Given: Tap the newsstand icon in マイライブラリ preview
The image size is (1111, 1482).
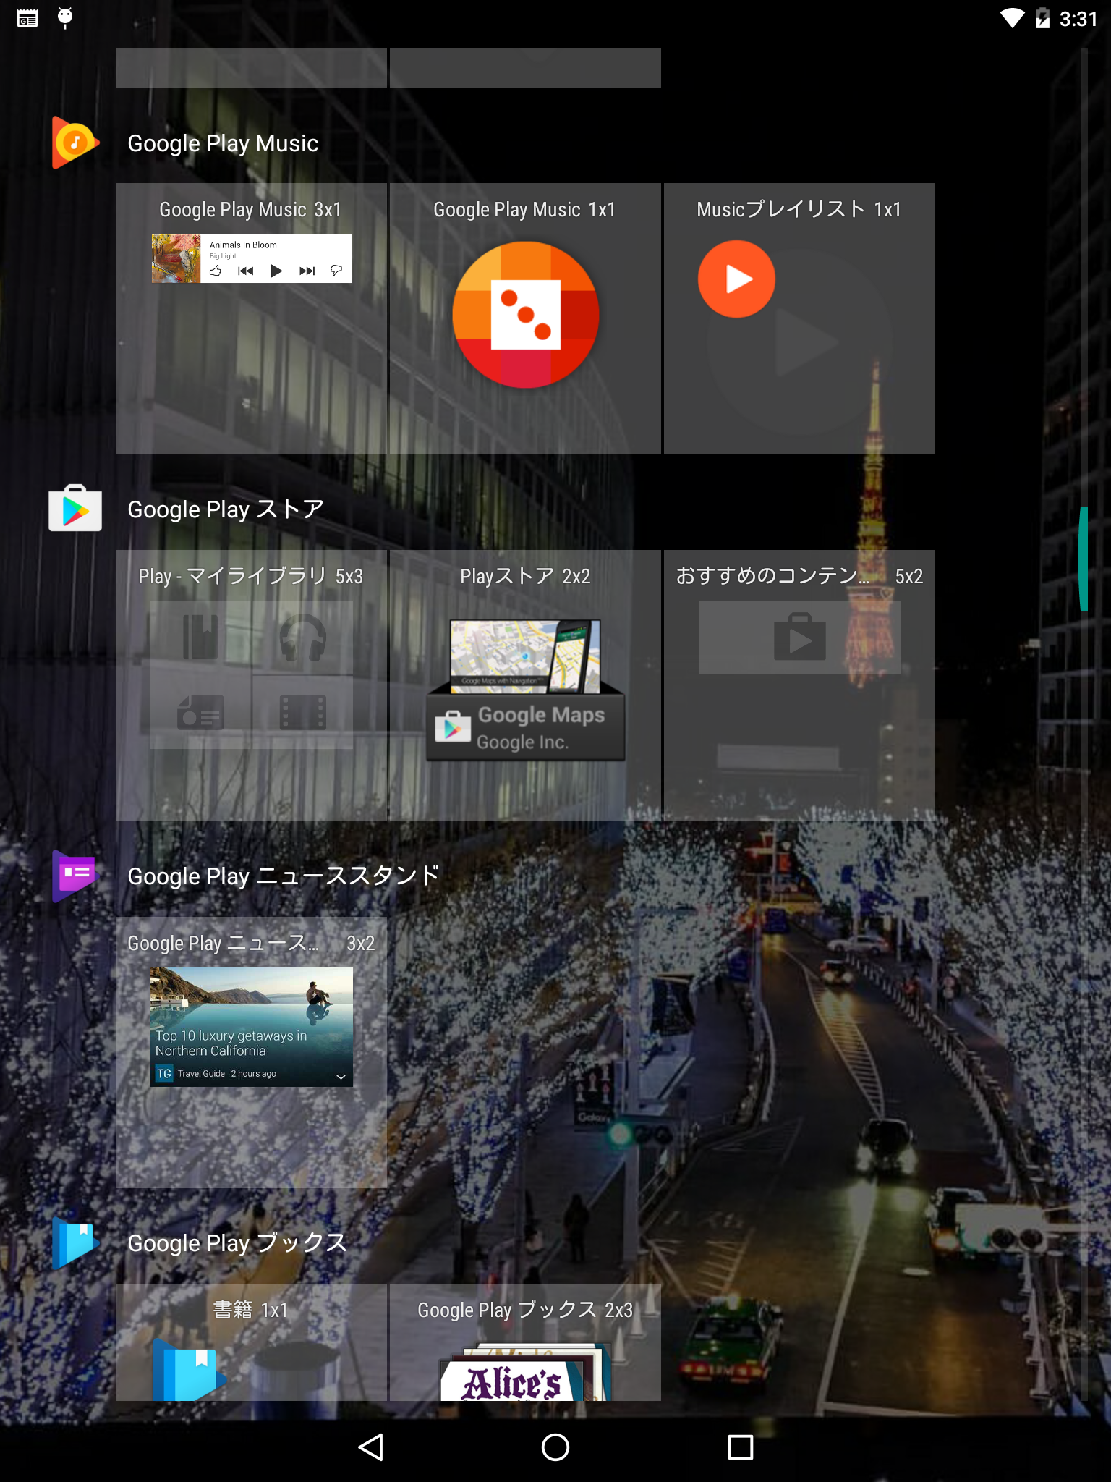Looking at the screenshot, I should 200,712.
